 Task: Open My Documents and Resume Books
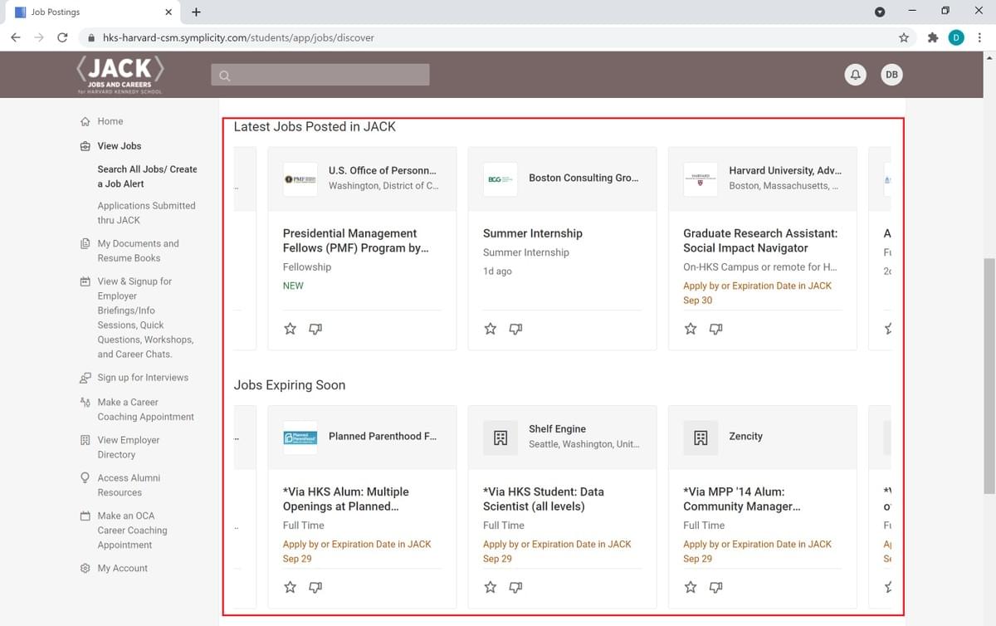pos(138,251)
